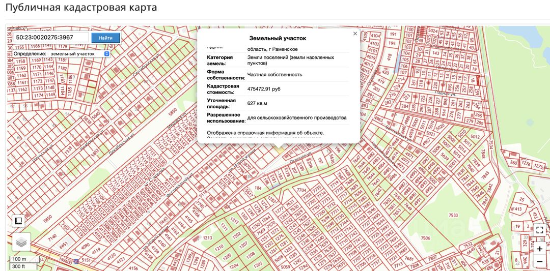Viewport: 550px width, 271px height.
Task: Open the Определение object type dropdown
Action: tap(79, 54)
